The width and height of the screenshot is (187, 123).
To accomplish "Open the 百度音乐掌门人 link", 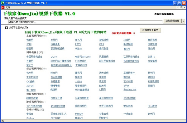I will click(59, 114).
